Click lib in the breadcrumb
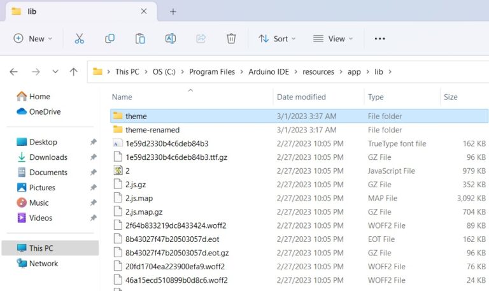 pos(379,72)
